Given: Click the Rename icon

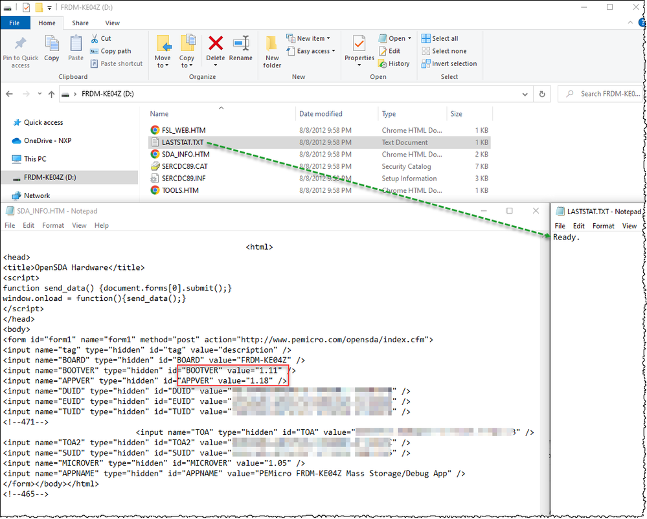Looking at the screenshot, I should pos(241,43).
